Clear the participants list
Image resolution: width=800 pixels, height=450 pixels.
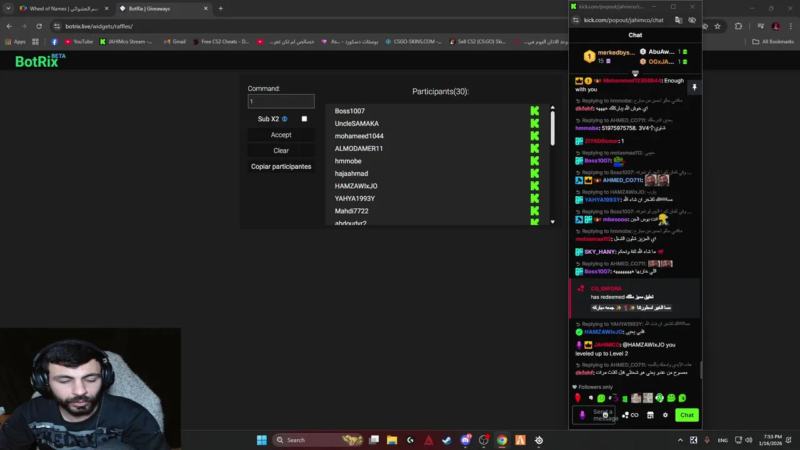281,151
